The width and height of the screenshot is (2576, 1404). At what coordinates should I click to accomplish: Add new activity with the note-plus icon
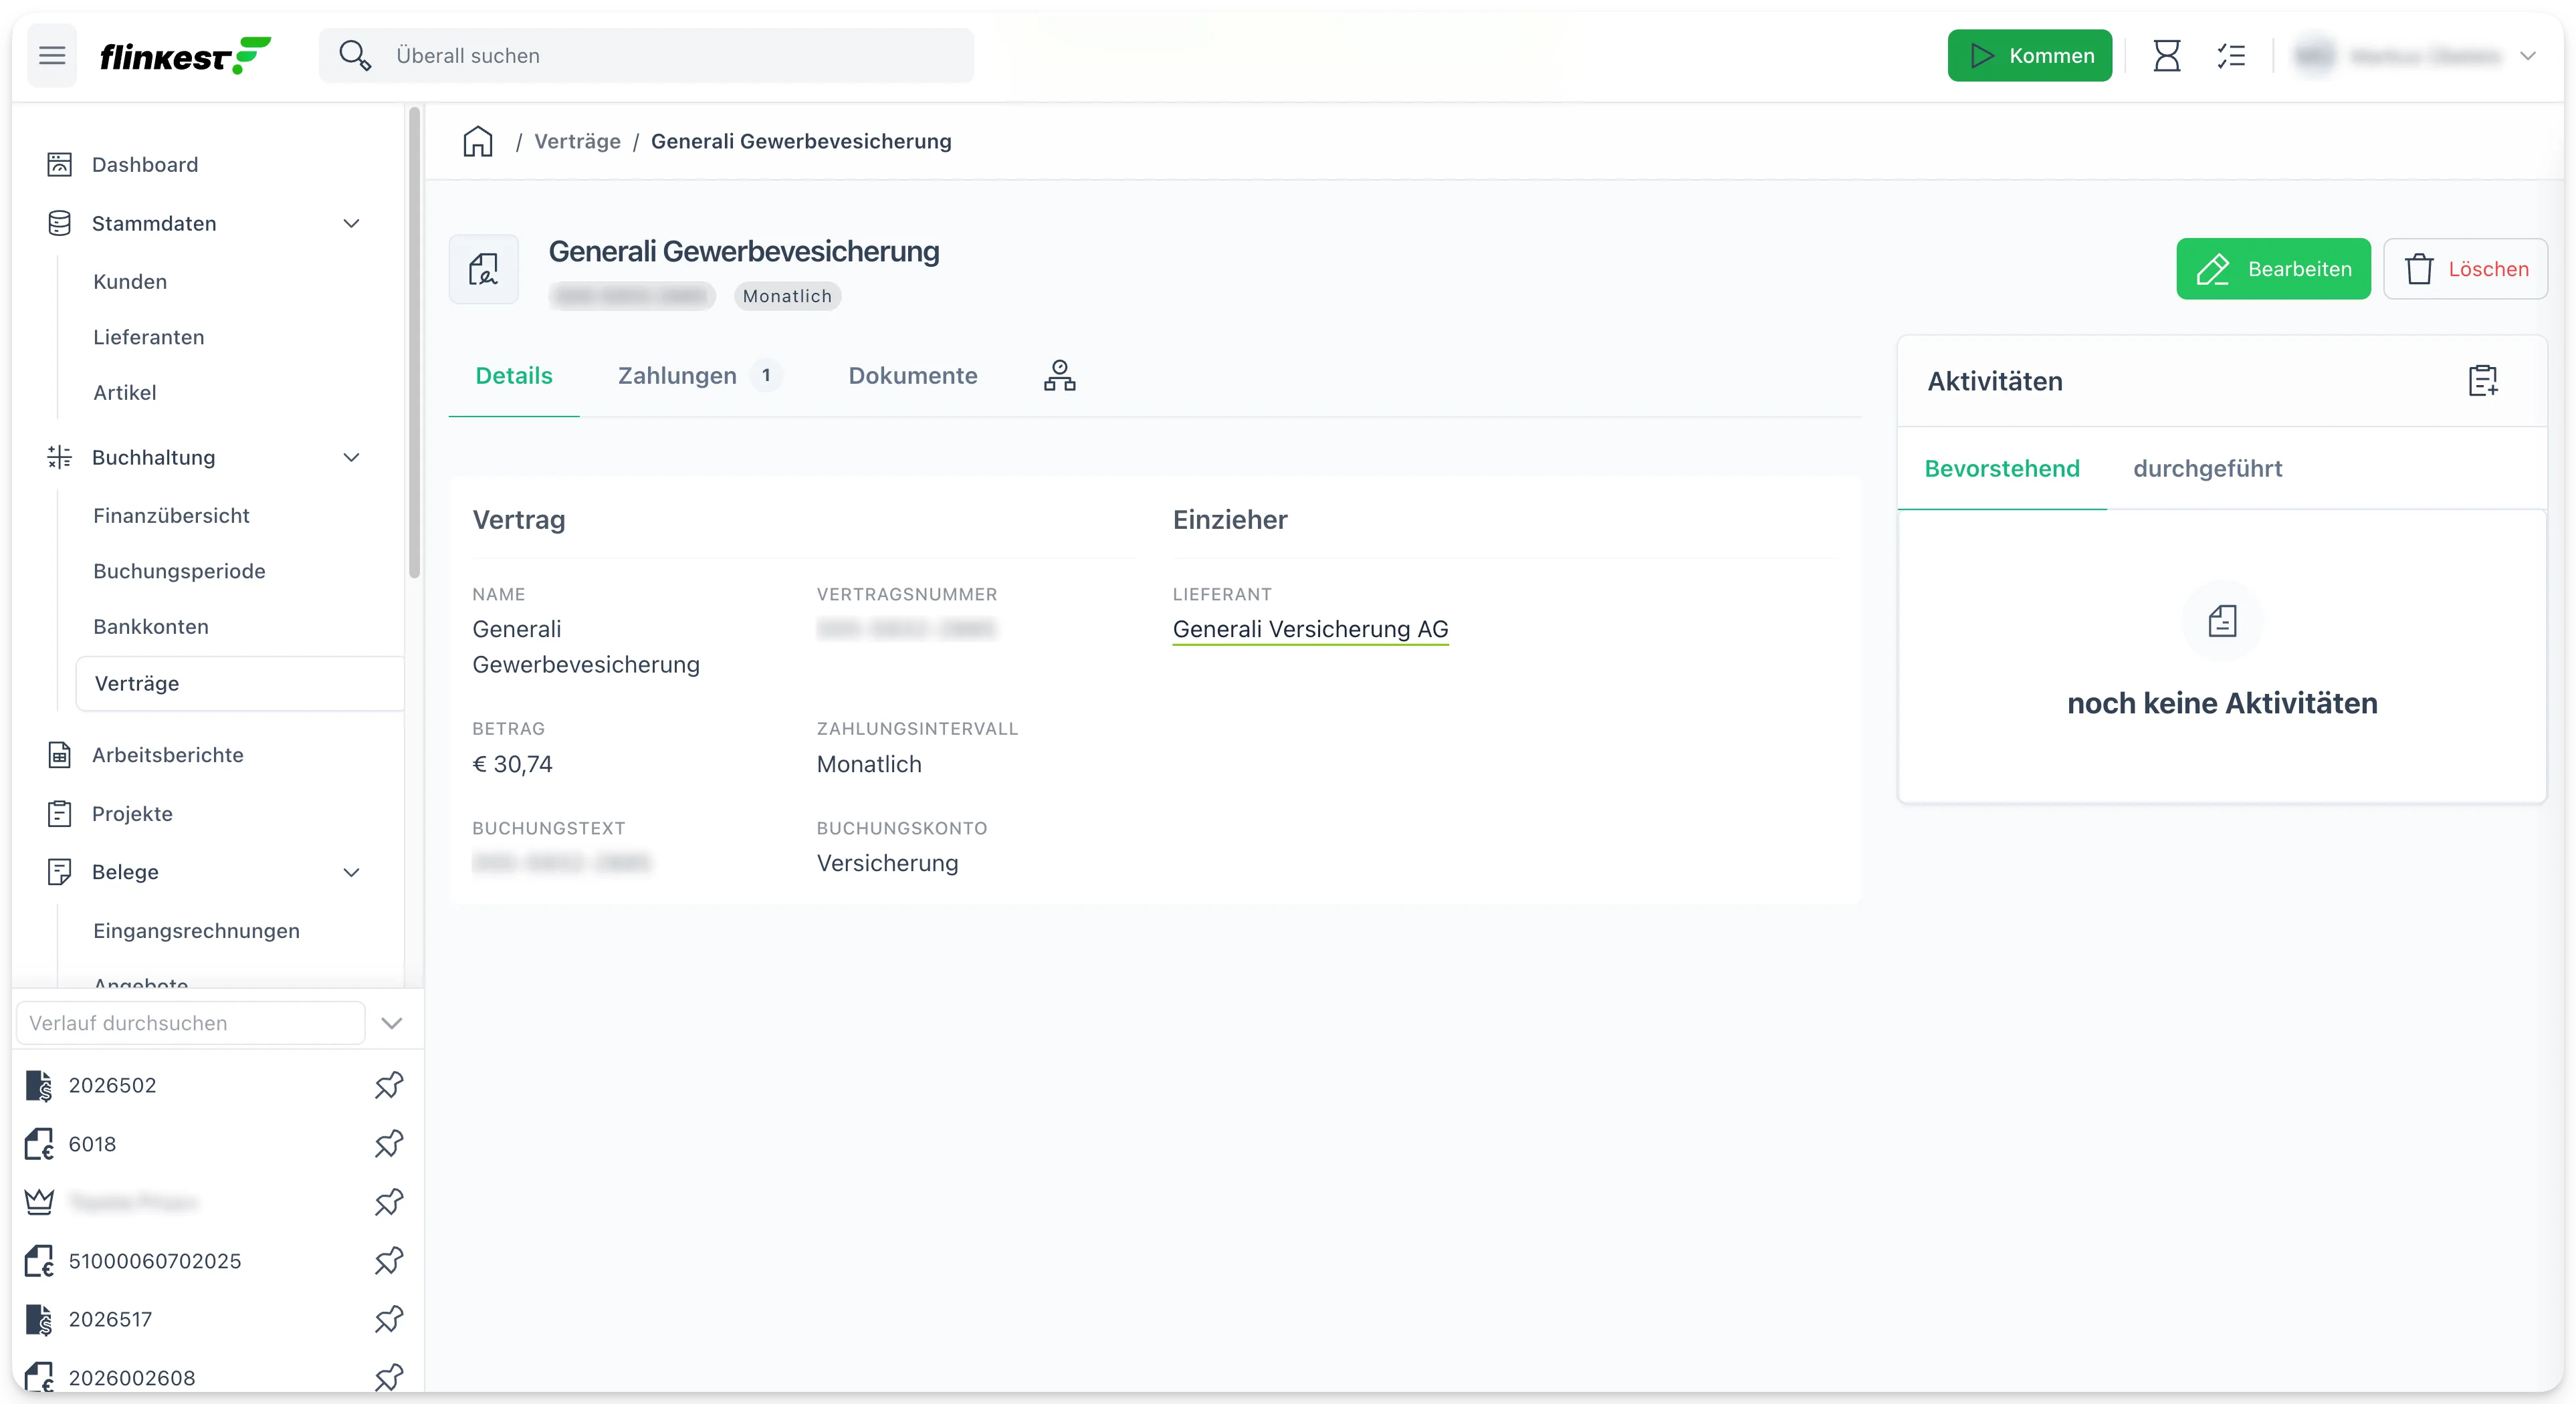click(2483, 381)
